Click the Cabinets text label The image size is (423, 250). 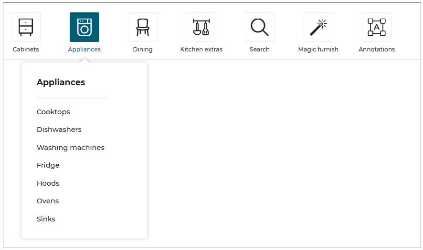click(x=26, y=50)
